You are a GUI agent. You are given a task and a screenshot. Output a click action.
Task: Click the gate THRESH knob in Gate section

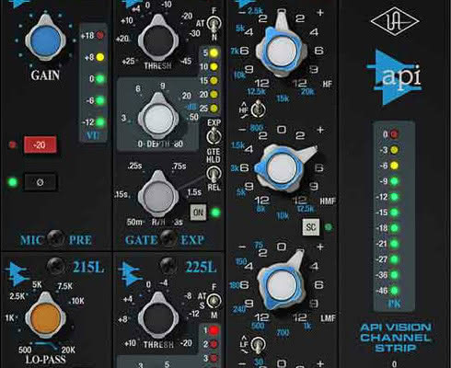pos(158,40)
